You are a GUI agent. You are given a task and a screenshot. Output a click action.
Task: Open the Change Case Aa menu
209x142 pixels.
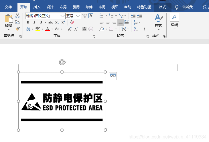tap(59, 29)
